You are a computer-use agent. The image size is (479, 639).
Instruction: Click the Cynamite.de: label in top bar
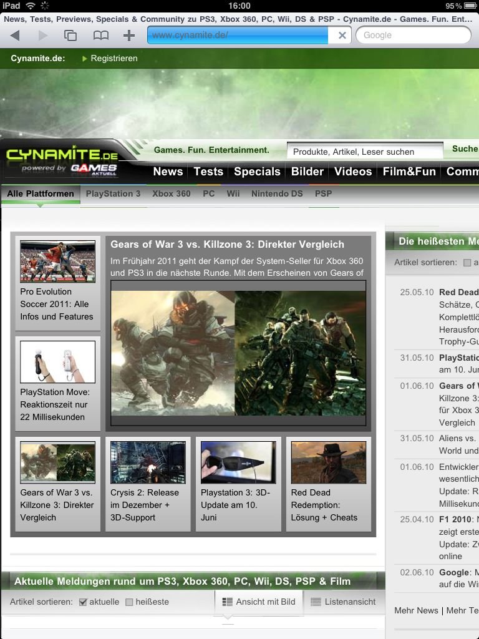(x=38, y=58)
